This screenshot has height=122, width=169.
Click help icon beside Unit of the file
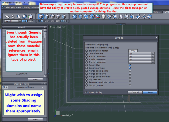tap(86, 54)
